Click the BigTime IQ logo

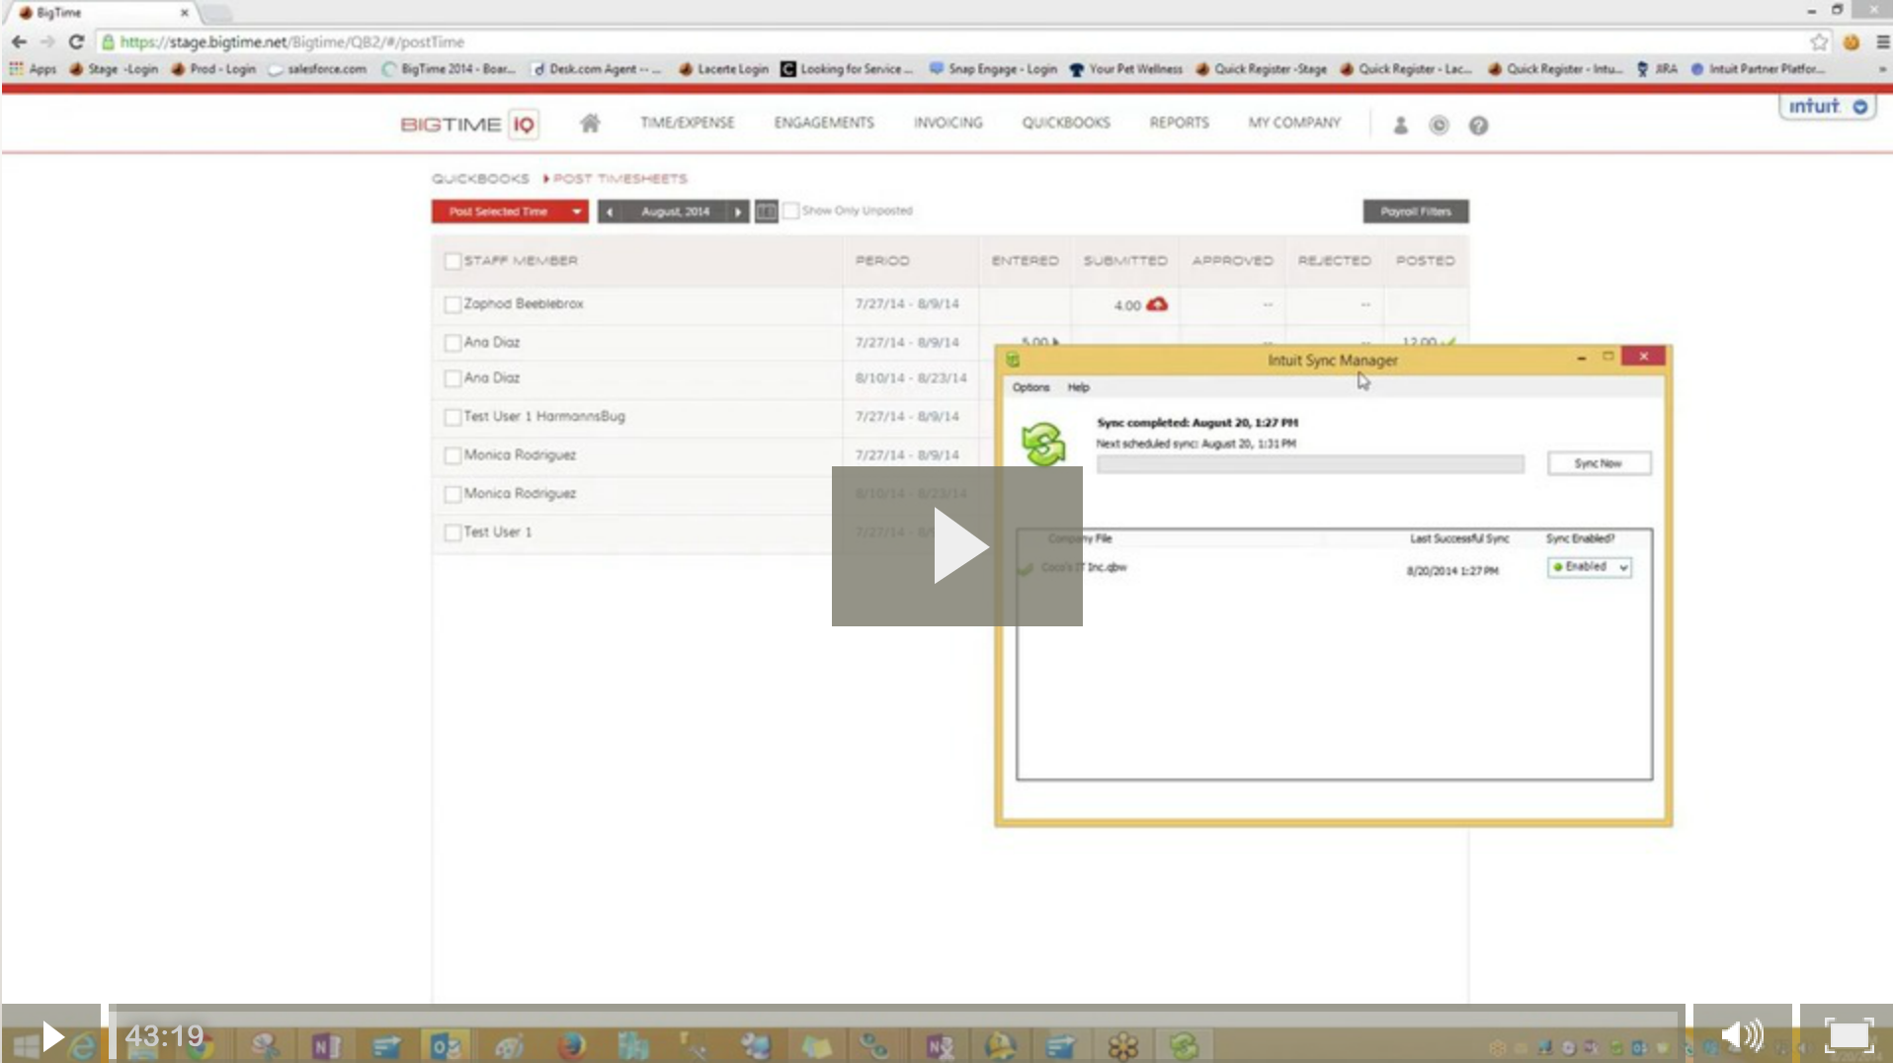[469, 124]
